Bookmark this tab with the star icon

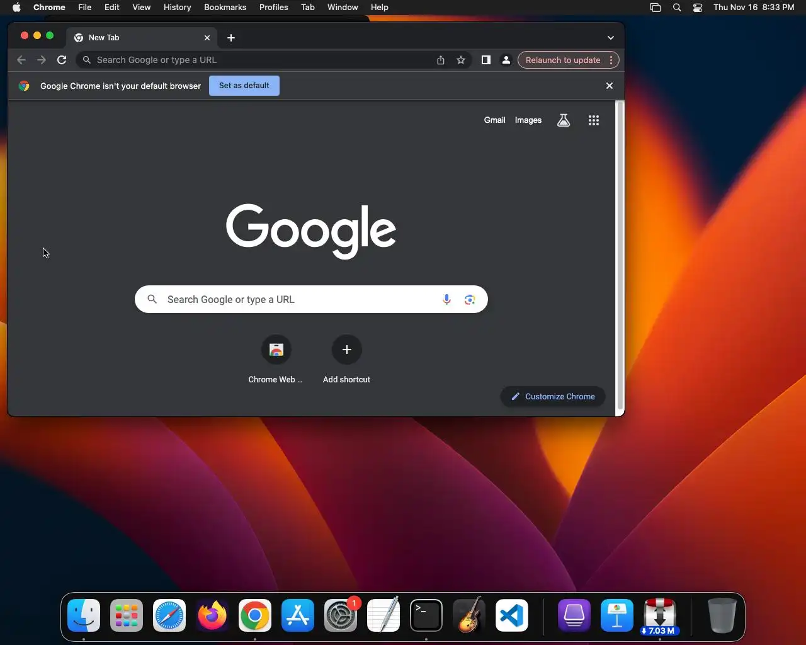[461, 60]
